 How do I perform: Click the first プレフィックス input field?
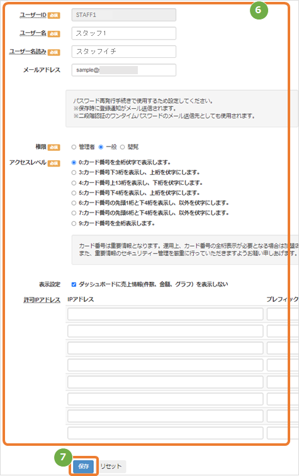click(x=283, y=314)
